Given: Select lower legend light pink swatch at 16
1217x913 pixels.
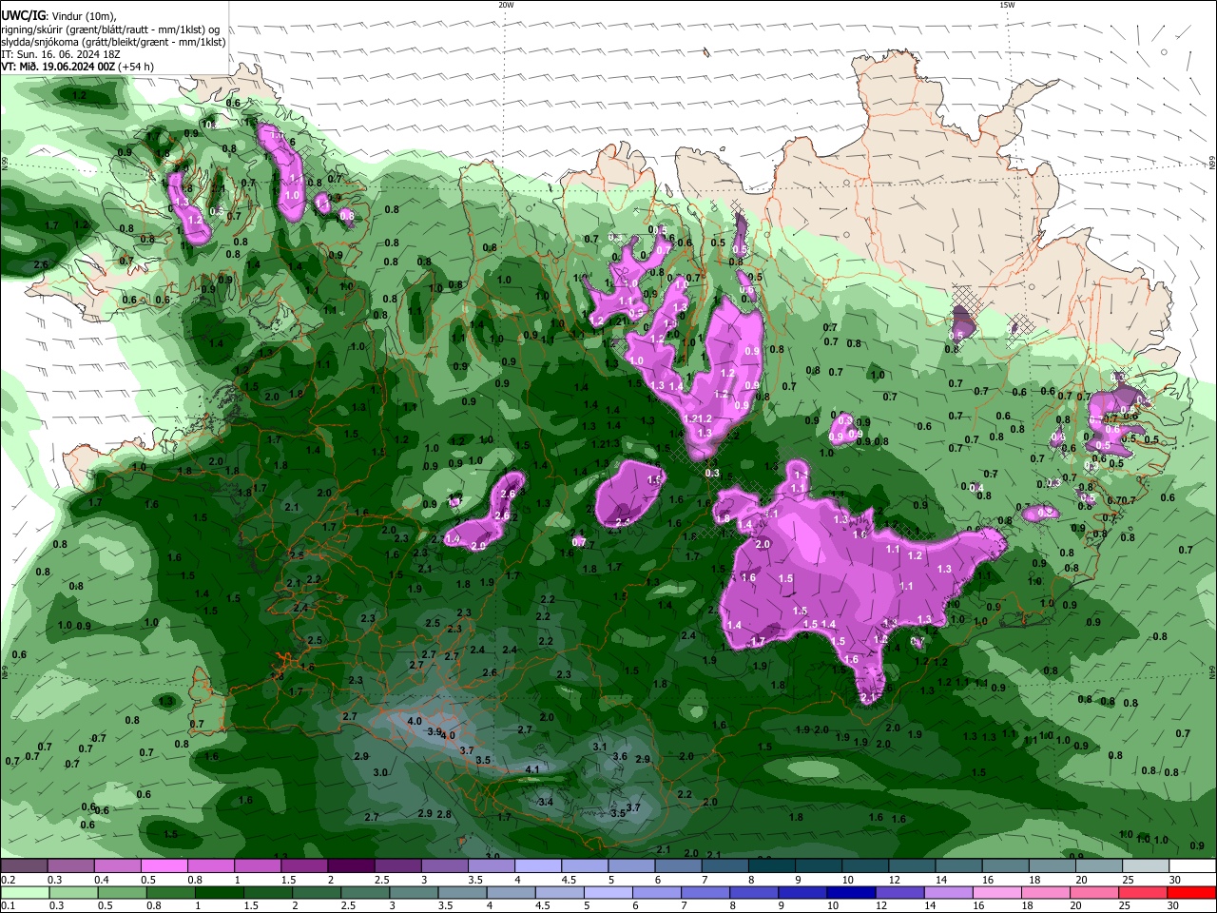Looking at the screenshot, I should tap(998, 893).
